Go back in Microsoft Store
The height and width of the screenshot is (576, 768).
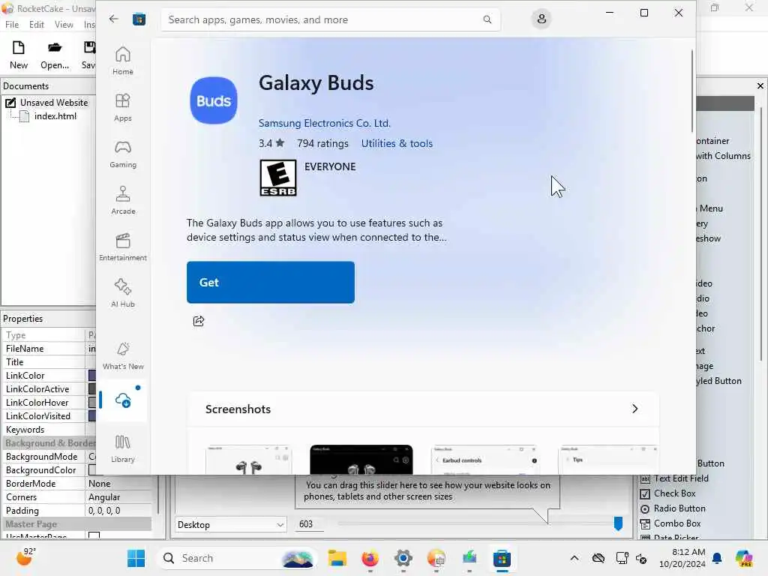click(x=114, y=19)
